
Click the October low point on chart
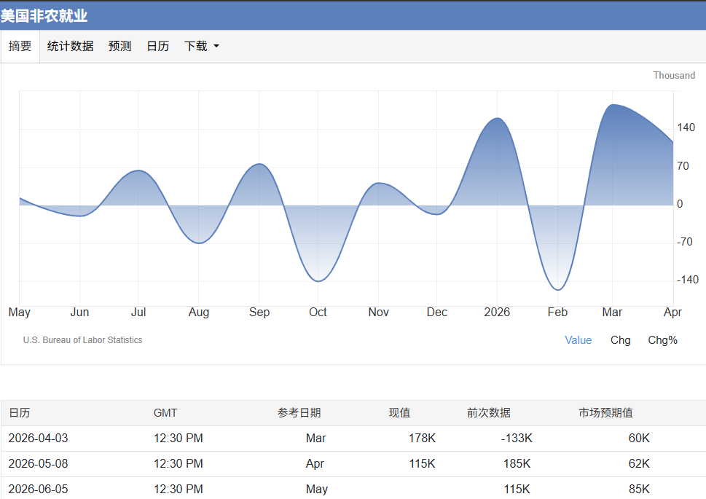pos(318,281)
